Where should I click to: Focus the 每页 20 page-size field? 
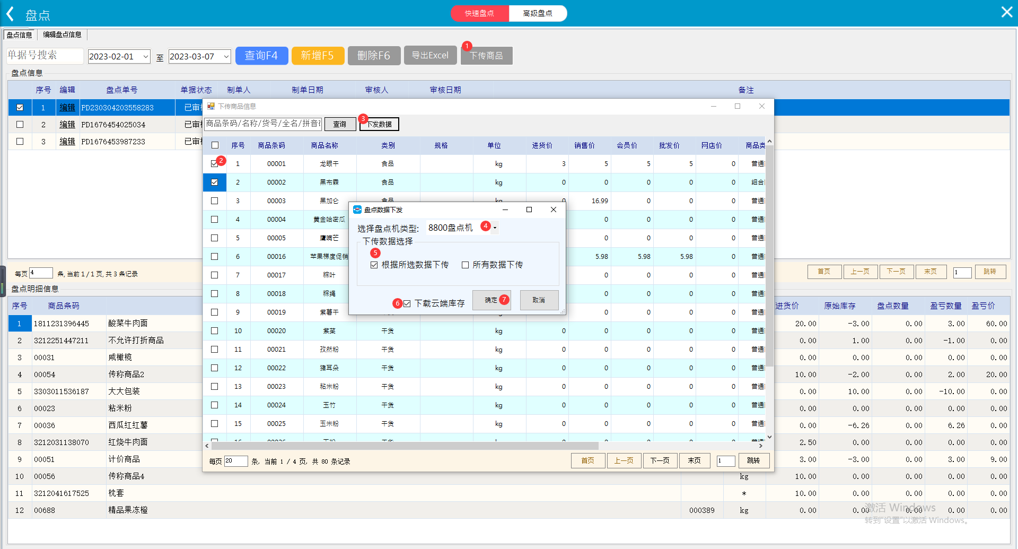point(236,461)
